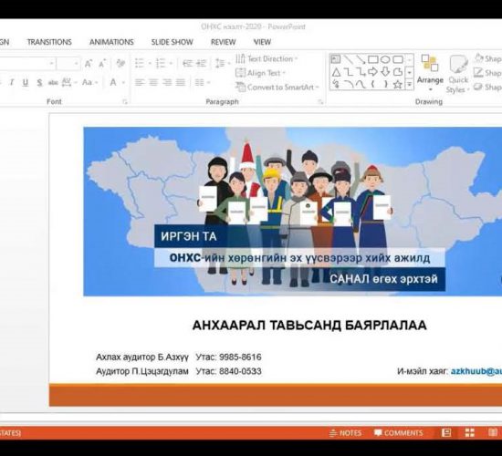Viewport: 502px width, 456px height.
Task: Open the SLIDE SHOW ribbon tab
Action: pos(172,42)
